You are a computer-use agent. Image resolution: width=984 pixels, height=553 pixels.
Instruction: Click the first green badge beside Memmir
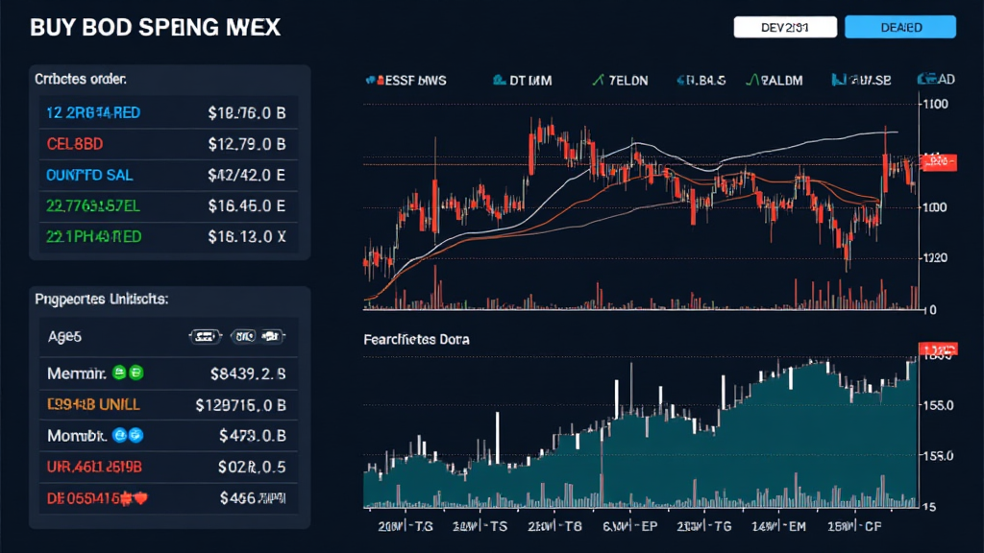(120, 372)
